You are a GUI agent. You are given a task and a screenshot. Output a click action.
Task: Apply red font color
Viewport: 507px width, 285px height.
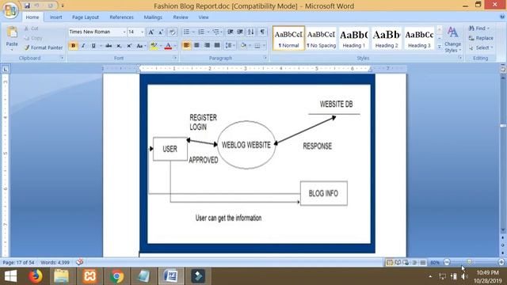pos(168,46)
